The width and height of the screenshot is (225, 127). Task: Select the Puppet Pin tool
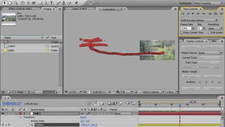pyautogui.click(x=76, y=3)
